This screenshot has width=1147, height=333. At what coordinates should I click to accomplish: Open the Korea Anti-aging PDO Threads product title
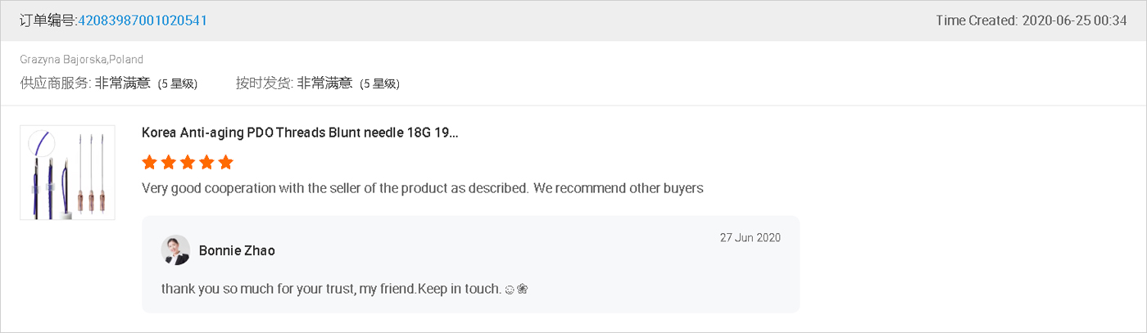(300, 133)
